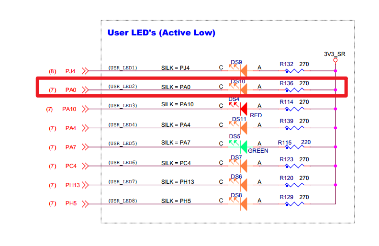
Task: Select resistor R129 symbol
Action: [294, 204]
